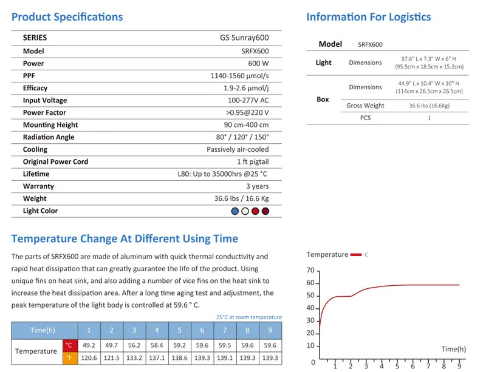Click the 58.4 Celsius value at hour 4
The width and height of the screenshot is (486, 372).
click(157, 345)
